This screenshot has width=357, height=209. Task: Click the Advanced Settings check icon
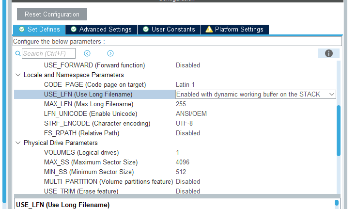(x=73, y=30)
